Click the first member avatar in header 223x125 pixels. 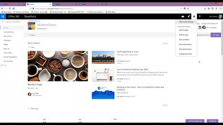click(200, 27)
